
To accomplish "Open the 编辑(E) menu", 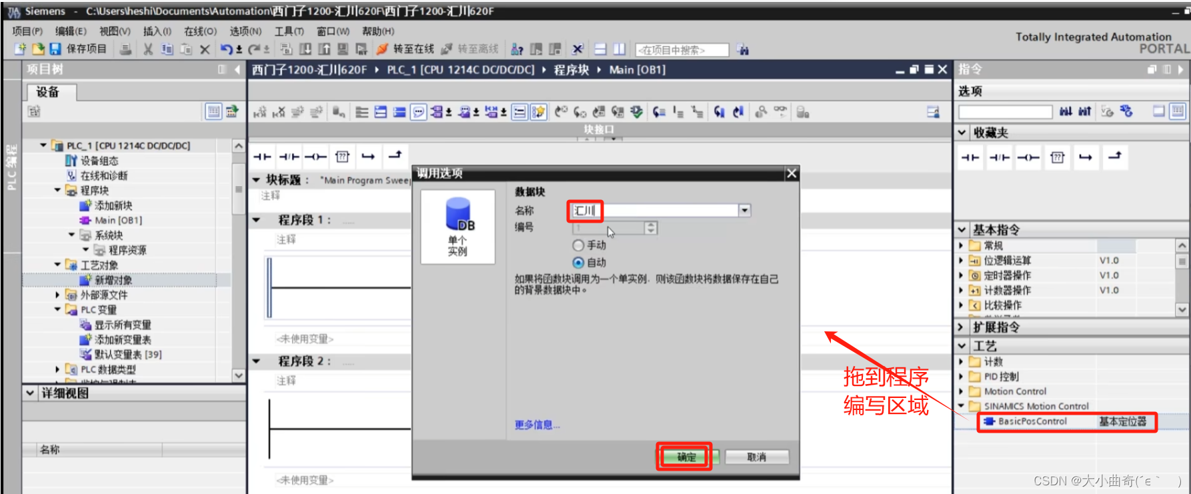I will tap(71, 31).
